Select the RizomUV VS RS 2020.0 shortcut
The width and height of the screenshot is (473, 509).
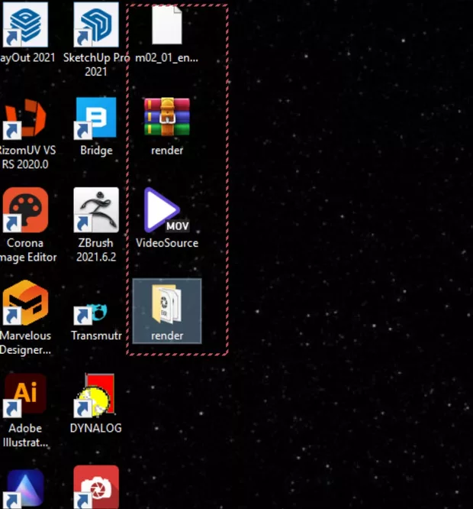[25, 118]
